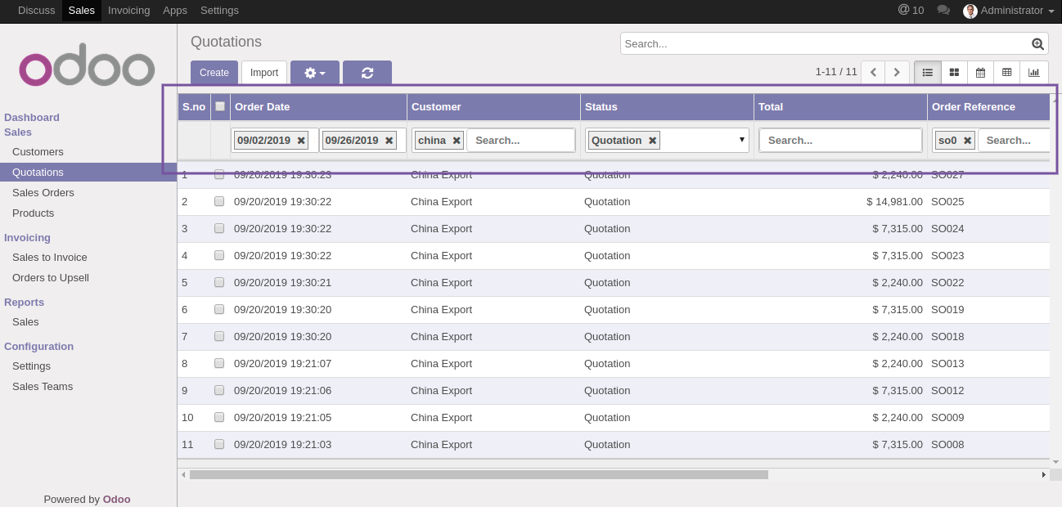Click the Import button
The width and height of the screenshot is (1062, 507).
pyautogui.click(x=264, y=73)
